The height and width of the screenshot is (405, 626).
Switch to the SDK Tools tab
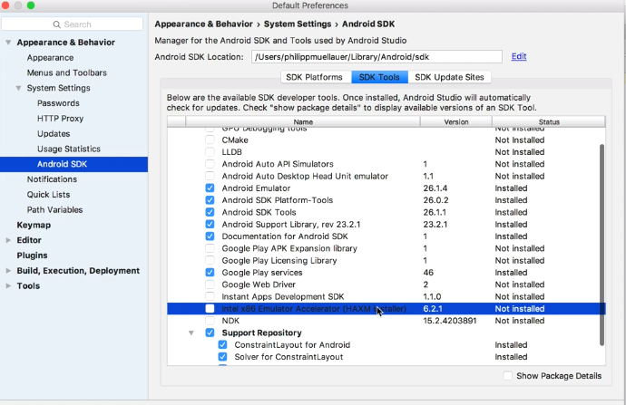coord(379,77)
